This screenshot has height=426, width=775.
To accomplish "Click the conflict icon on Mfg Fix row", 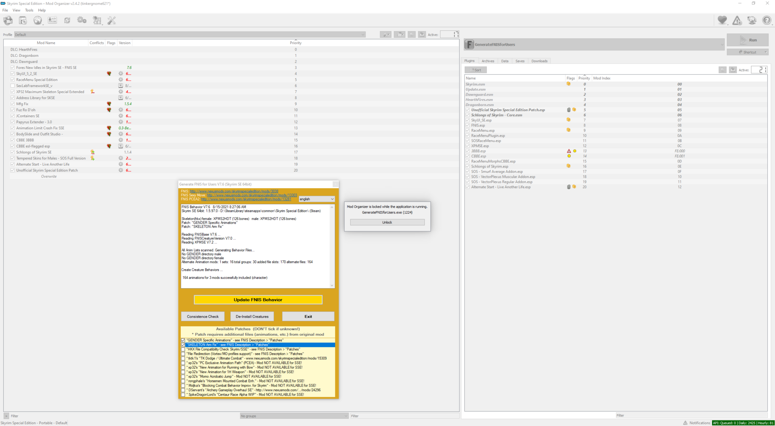I will point(109,104).
